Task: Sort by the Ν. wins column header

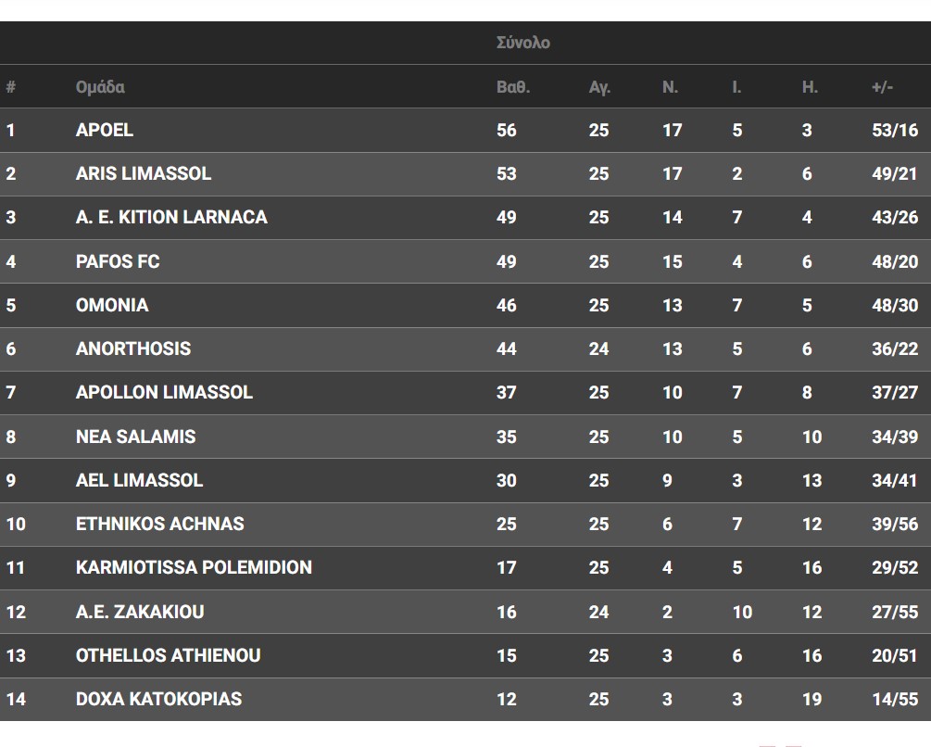Action: [670, 87]
